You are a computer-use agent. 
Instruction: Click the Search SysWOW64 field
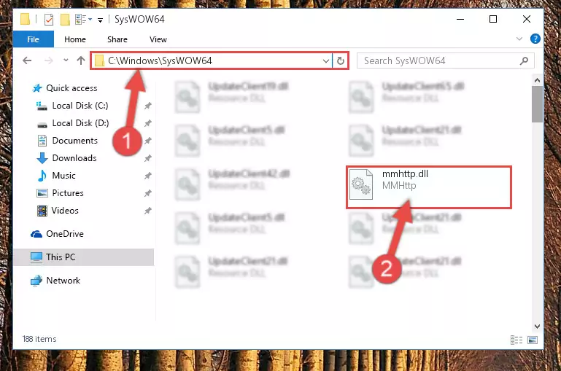click(x=446, y=60)
